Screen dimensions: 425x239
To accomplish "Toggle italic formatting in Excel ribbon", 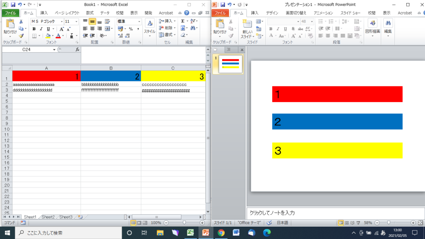I will point(41,29).
